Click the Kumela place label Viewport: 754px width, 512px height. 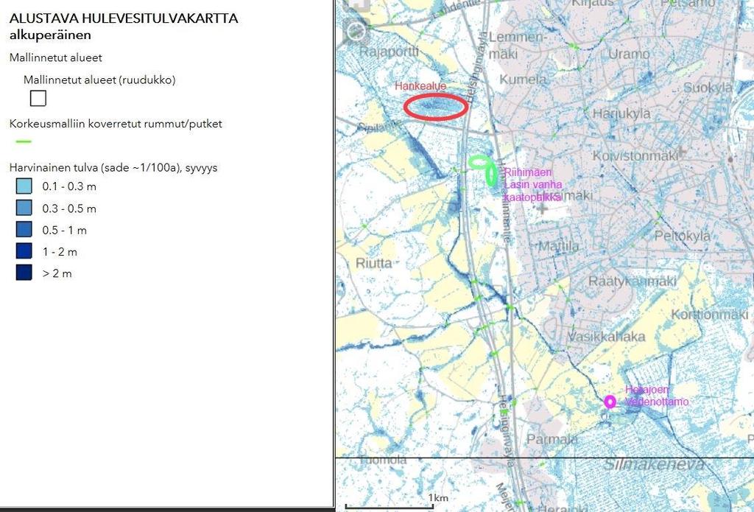(x=523, y=80)
